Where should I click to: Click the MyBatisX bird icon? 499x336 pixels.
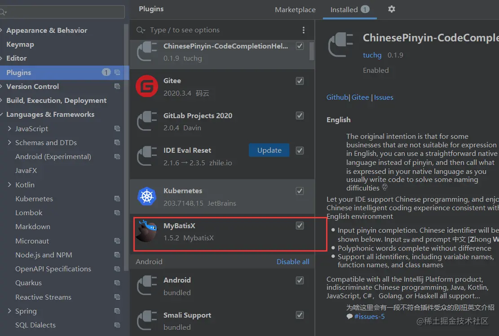pos(146,231)
